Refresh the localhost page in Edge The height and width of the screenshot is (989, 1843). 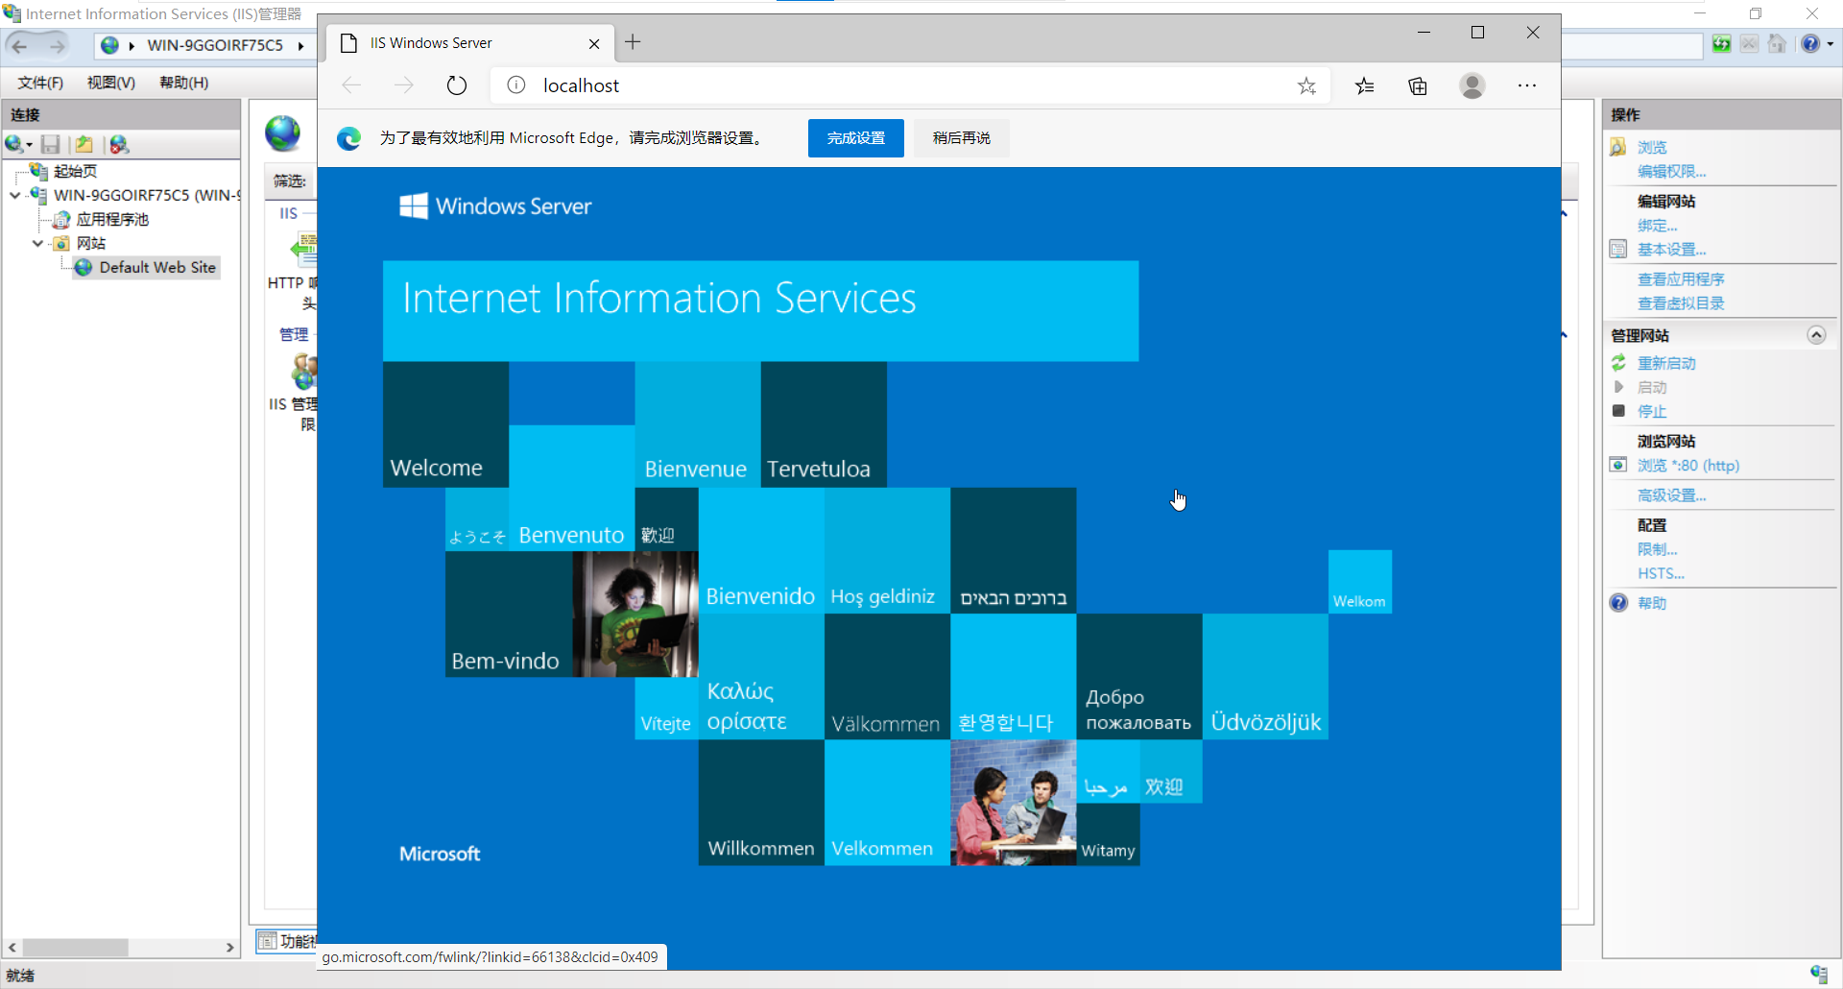pos(456,84)
